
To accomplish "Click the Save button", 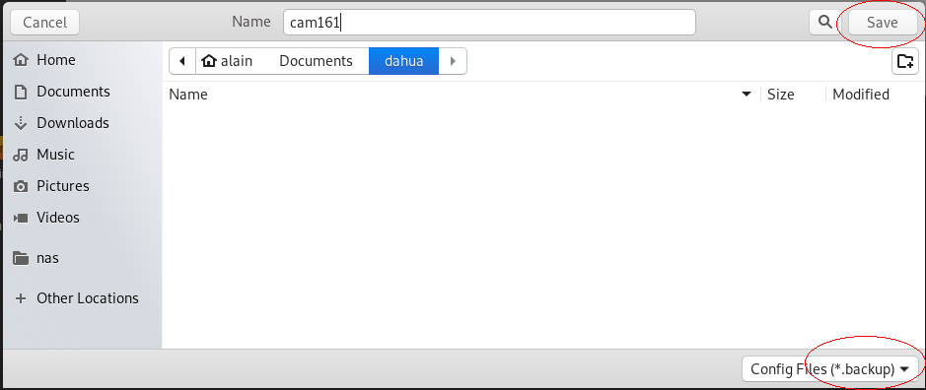I will tap(883, 23).
